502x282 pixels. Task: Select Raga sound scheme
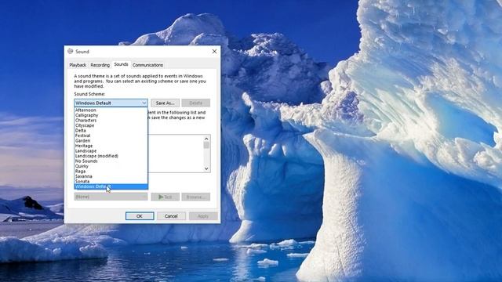pyautogui.click(x=111, y=172)
